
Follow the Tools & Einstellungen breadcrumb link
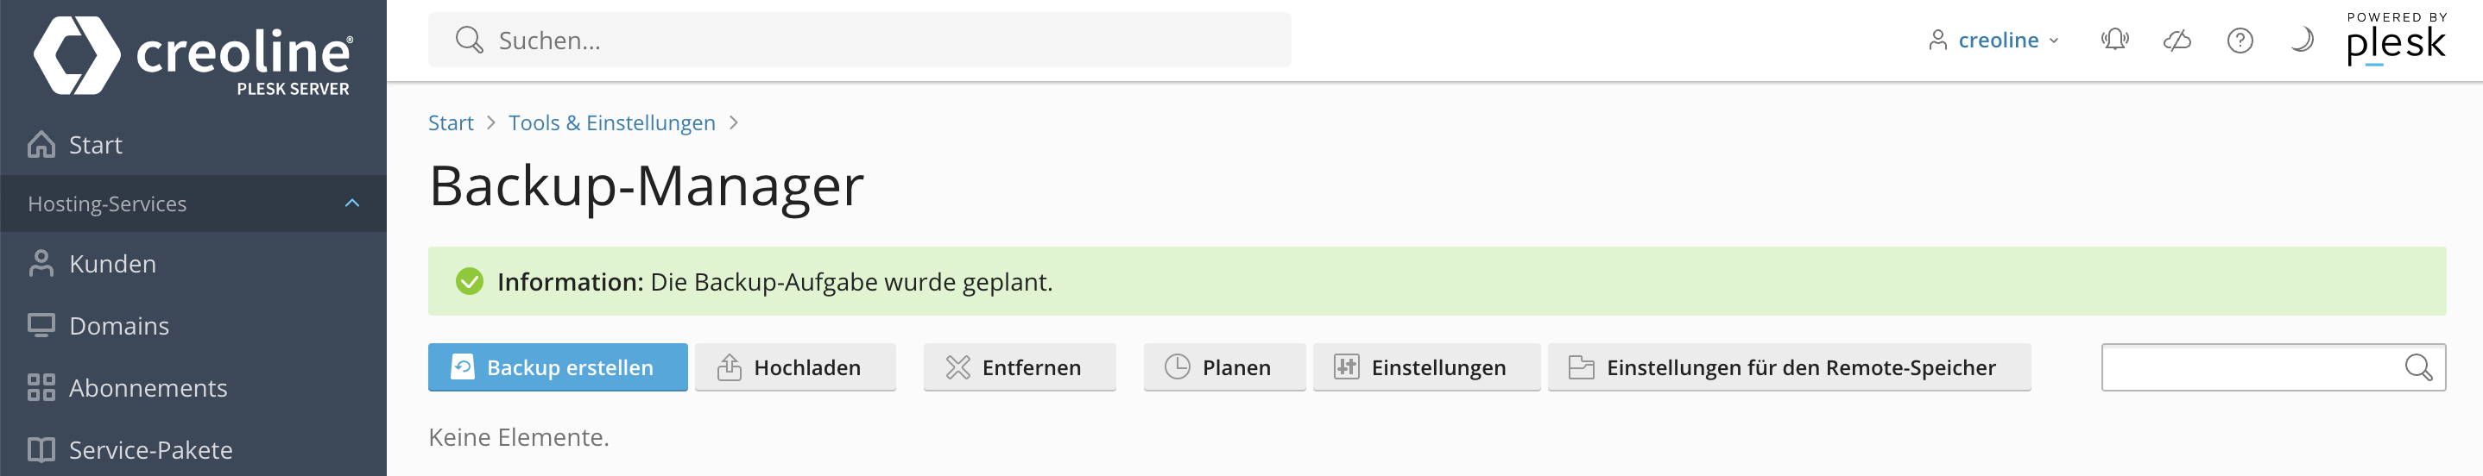tap(612, 122)
